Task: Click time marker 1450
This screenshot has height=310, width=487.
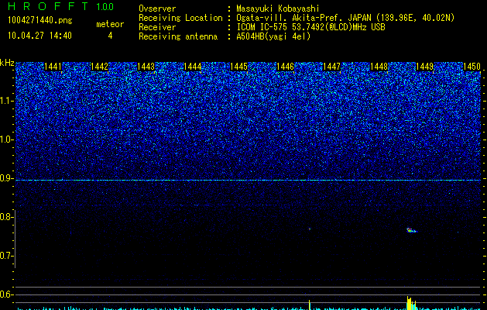Action: pyautogui.click(x=472, y=67)
